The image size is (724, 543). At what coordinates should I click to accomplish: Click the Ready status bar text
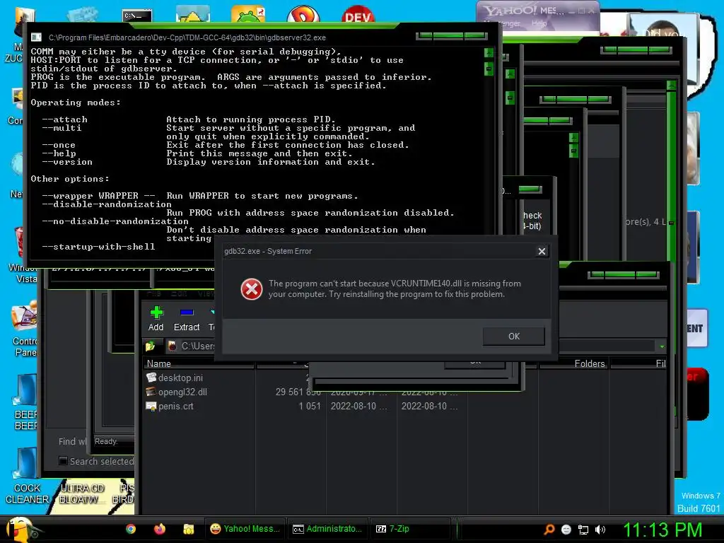pyautogui.click(x=106, y=441)
